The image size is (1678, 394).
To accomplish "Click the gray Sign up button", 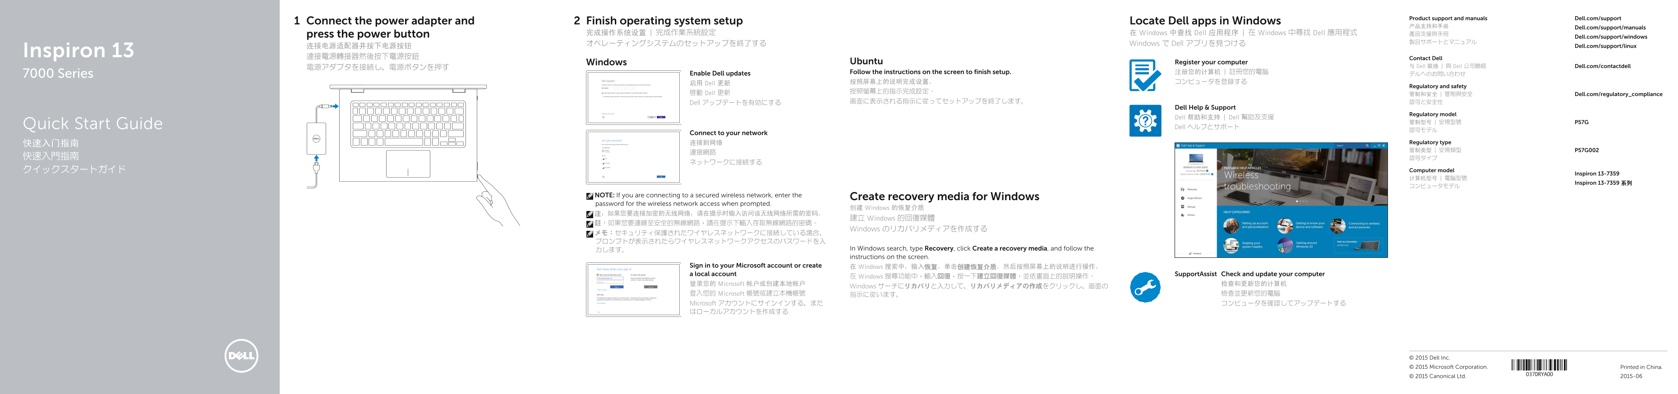I will click(x=651, y=287).
